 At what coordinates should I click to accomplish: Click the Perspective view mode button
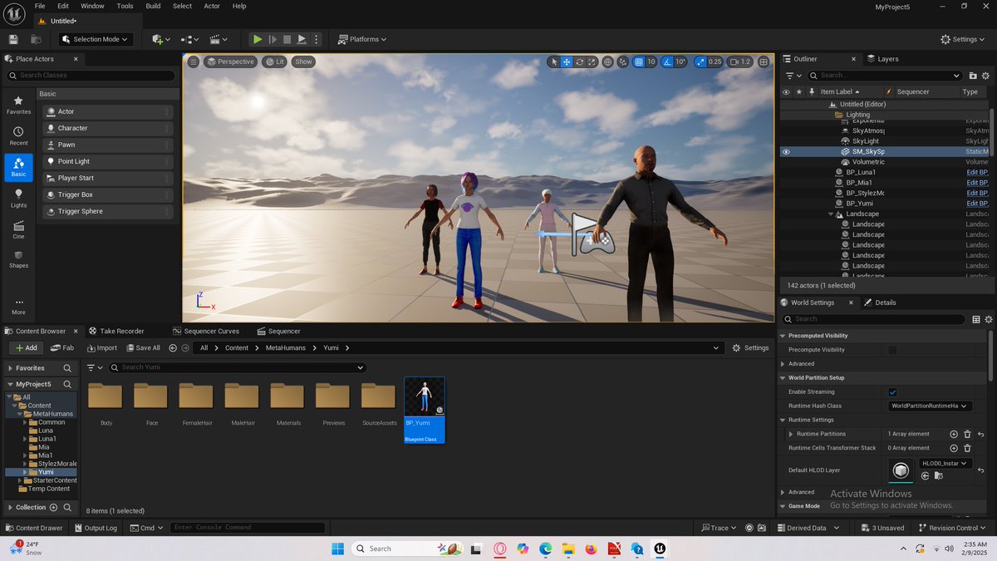click(230, 62)
